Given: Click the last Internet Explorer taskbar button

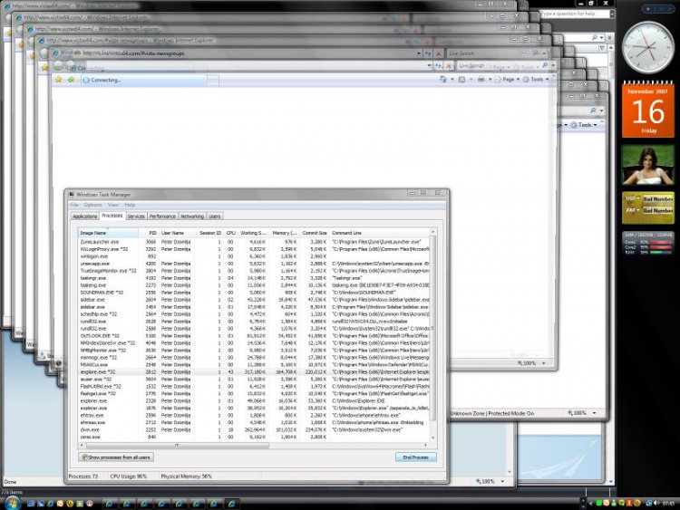Looking at the screenshot, I should tap(232, 503).
